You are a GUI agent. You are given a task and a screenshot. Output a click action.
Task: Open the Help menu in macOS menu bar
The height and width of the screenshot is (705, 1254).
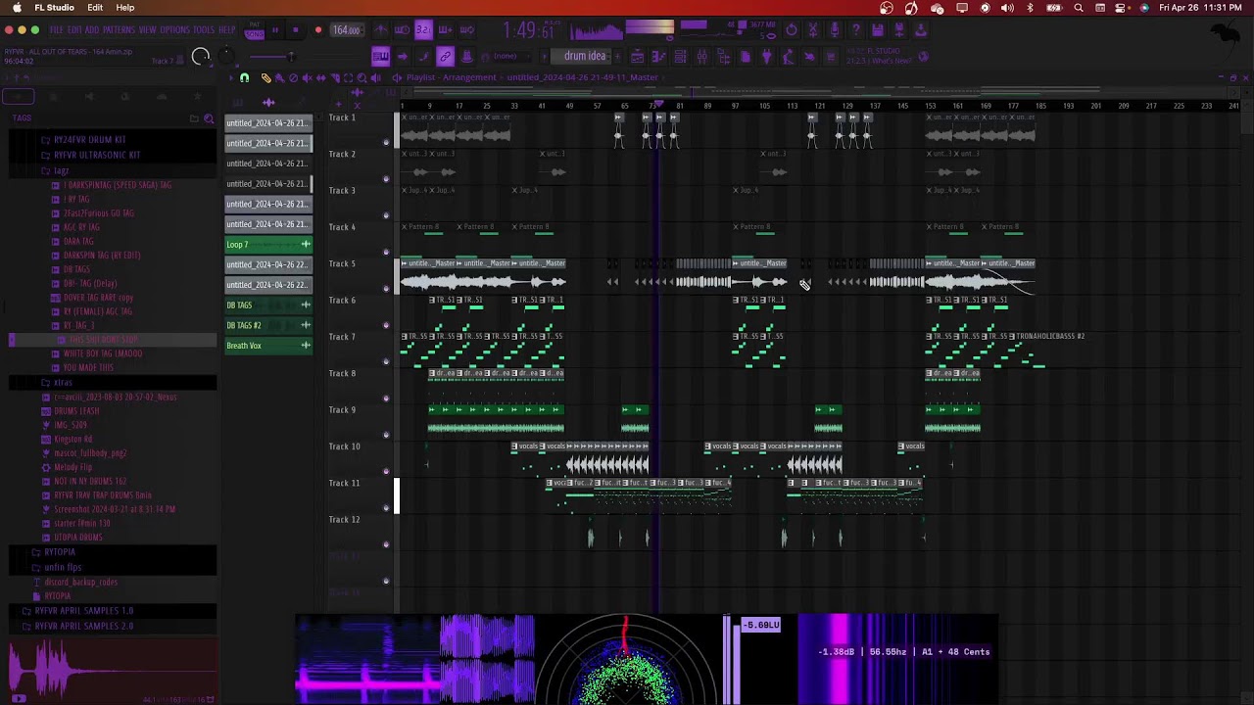pyautogui.click(x=125, y=8)
